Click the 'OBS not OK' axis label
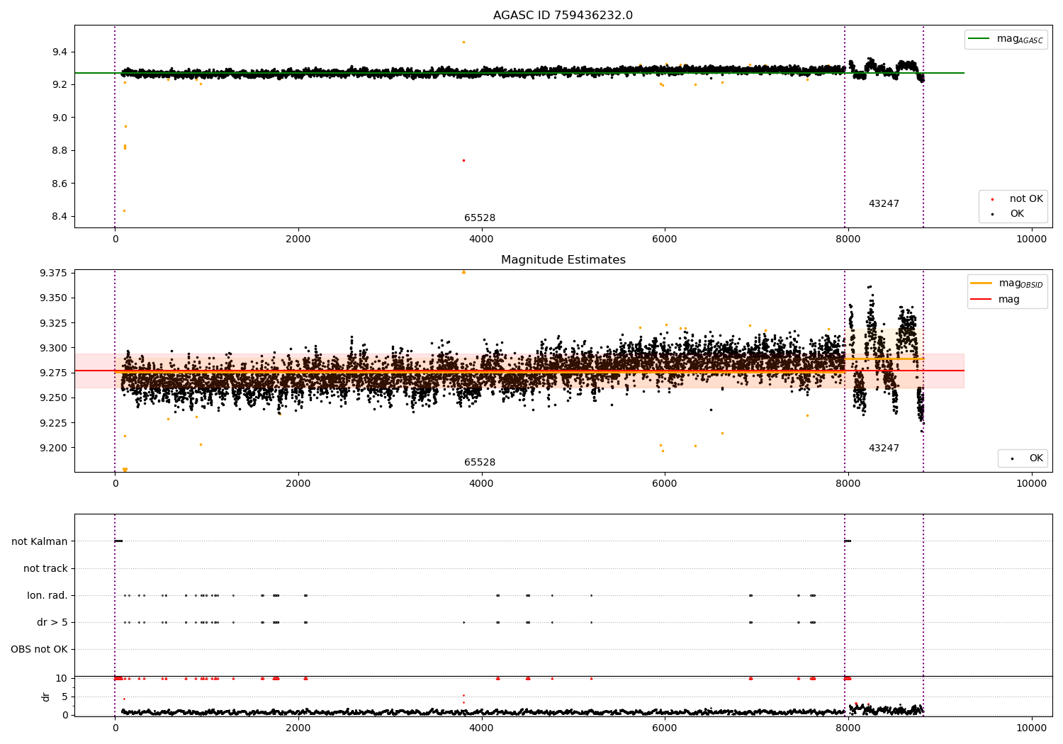This screenshot has height=744, width=1063. [39, 649]
